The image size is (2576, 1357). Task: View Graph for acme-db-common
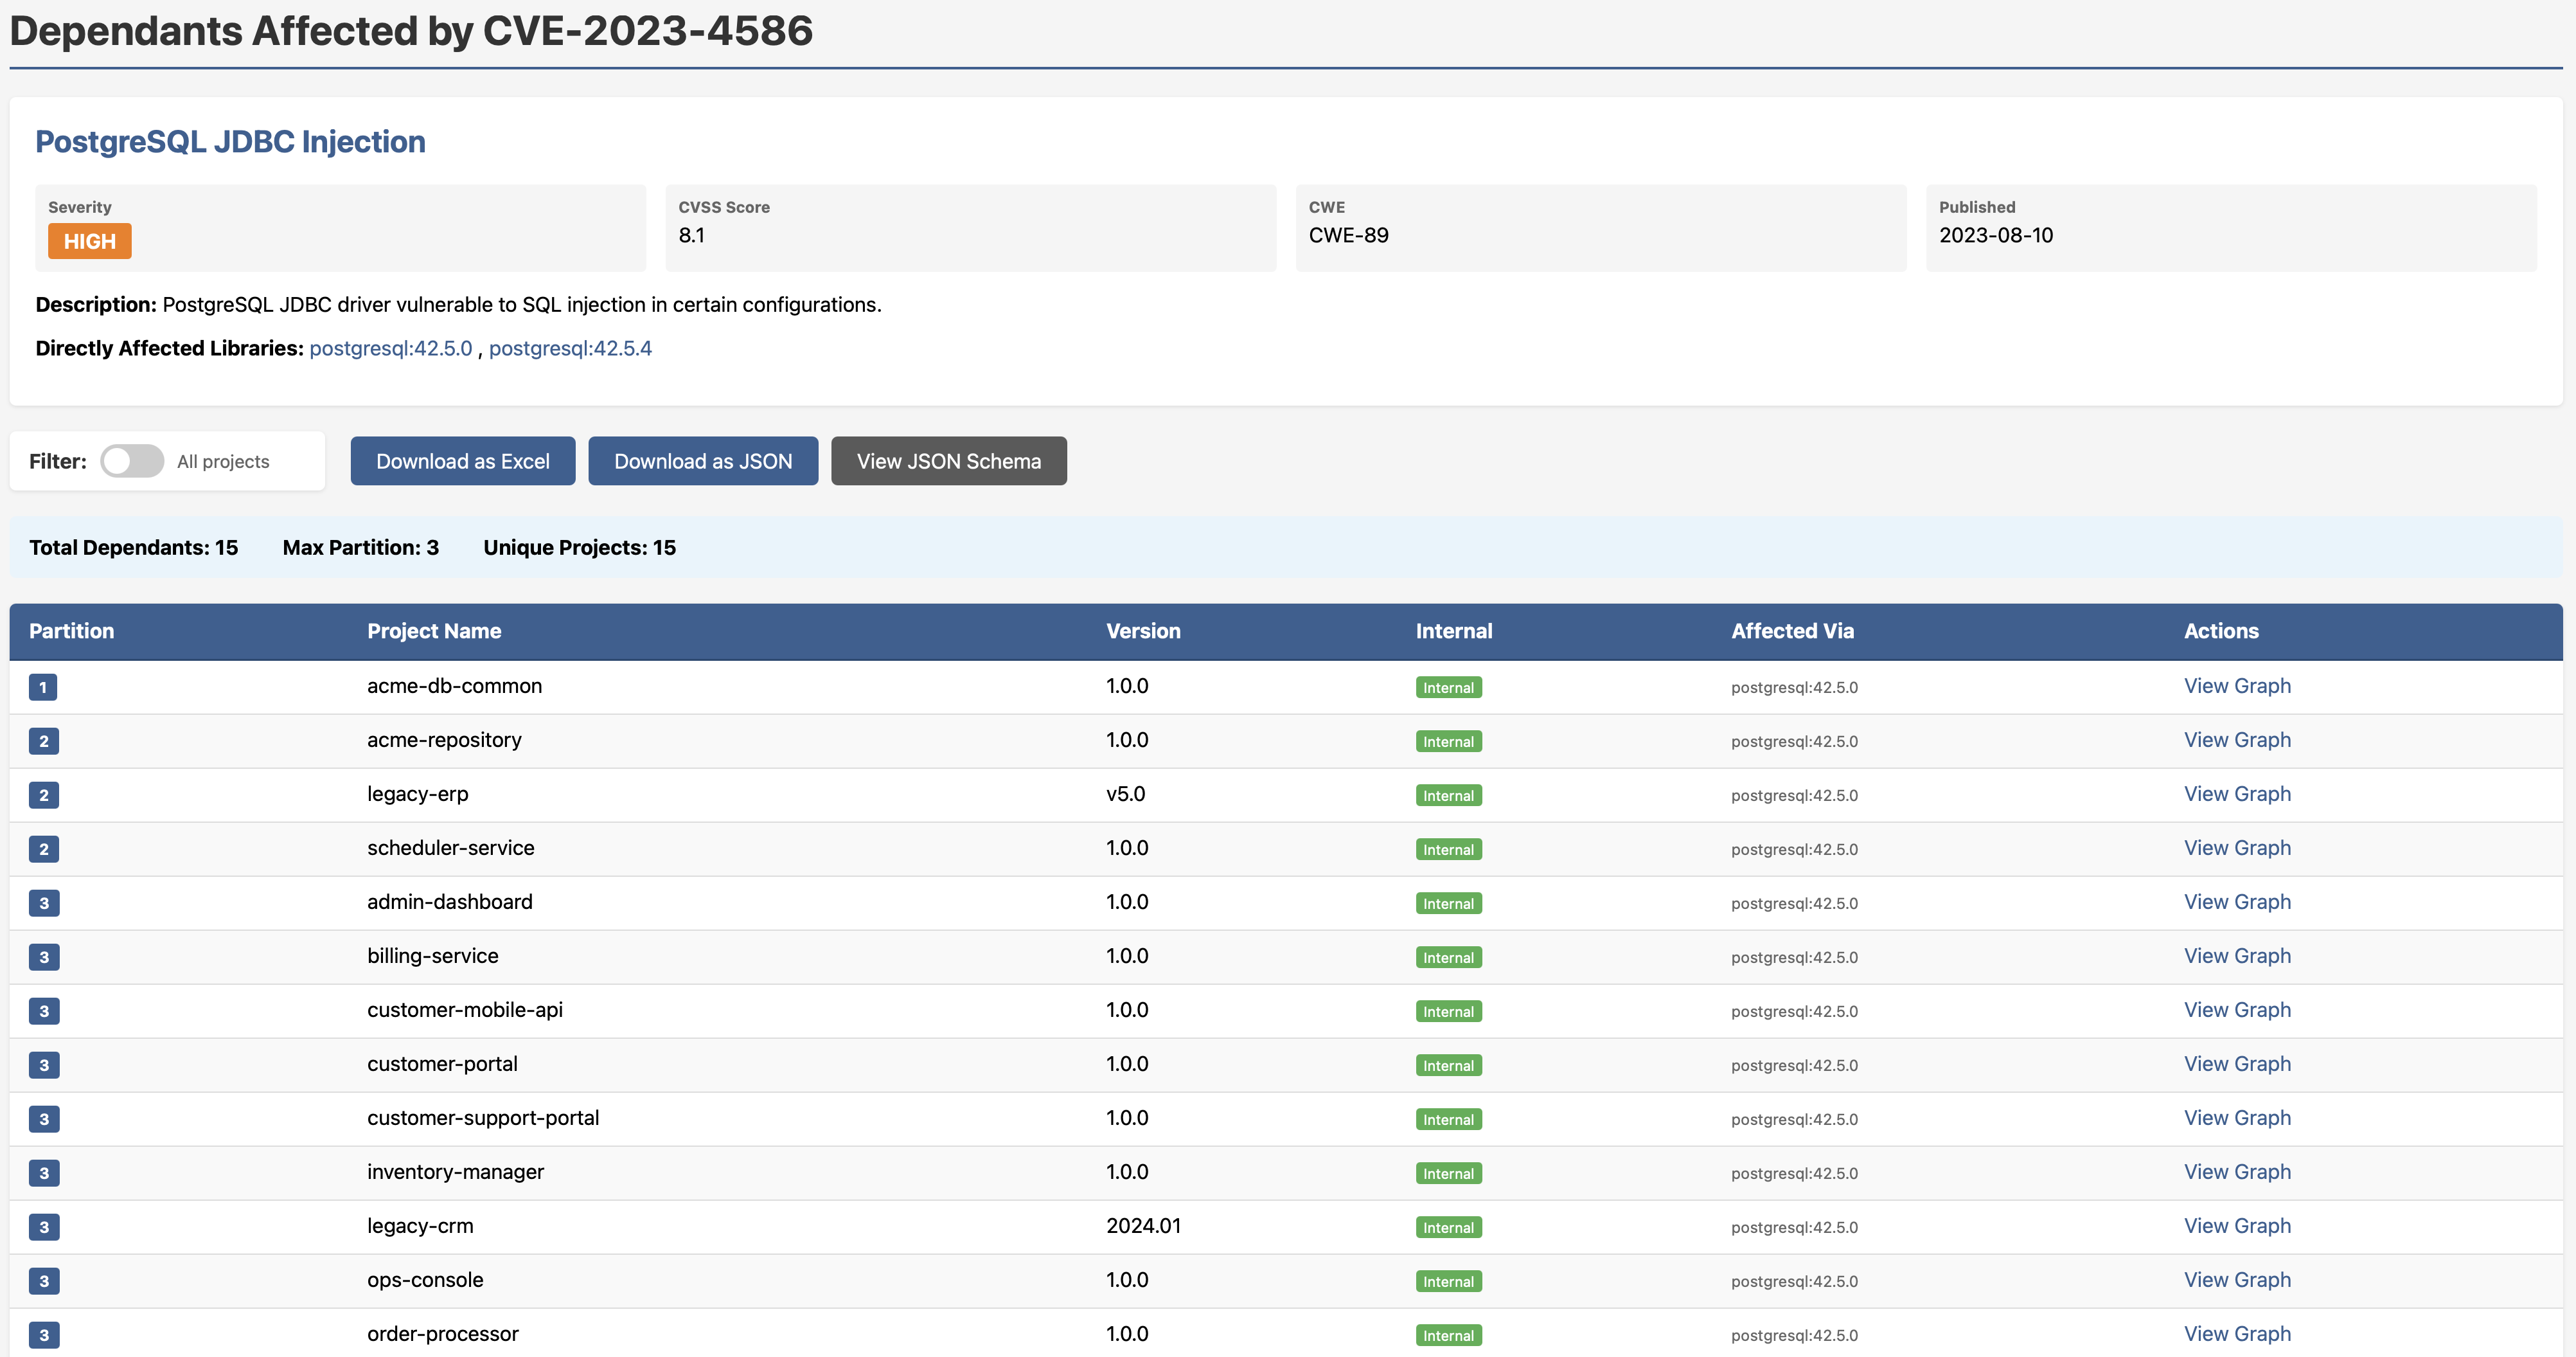tap(2238, 687)
